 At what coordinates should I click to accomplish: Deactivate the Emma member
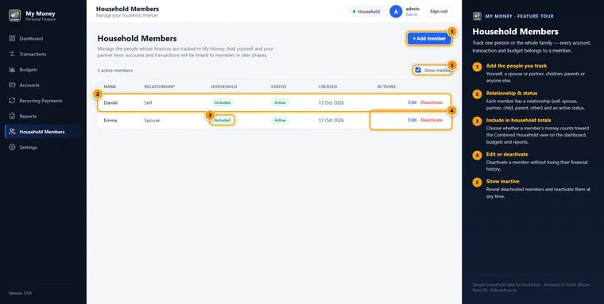pos(432,120)
